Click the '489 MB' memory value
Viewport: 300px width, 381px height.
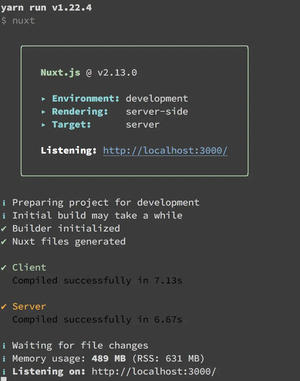[x=109, y=358]
